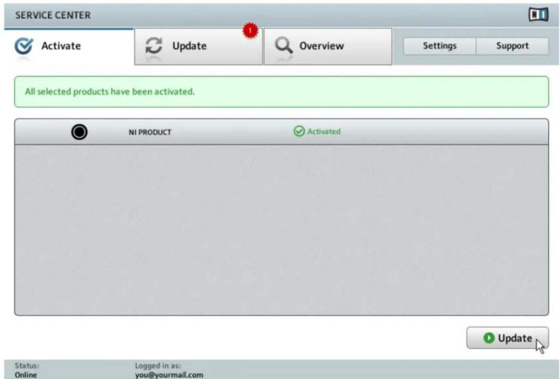560x379 pixels.
Task: Click the Support button
Action: click(513, 46)
